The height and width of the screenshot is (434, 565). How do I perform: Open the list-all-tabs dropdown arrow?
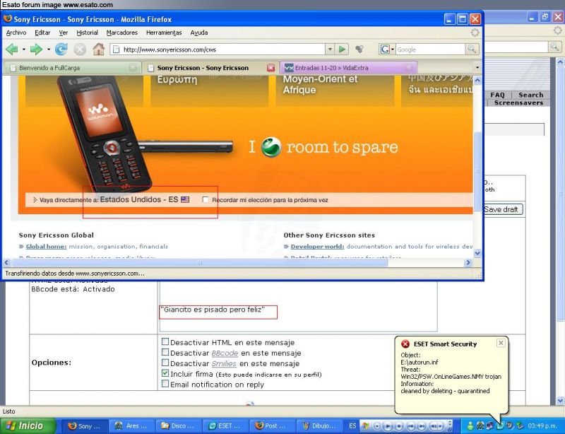pyautogui.click(x=477, y=67)
